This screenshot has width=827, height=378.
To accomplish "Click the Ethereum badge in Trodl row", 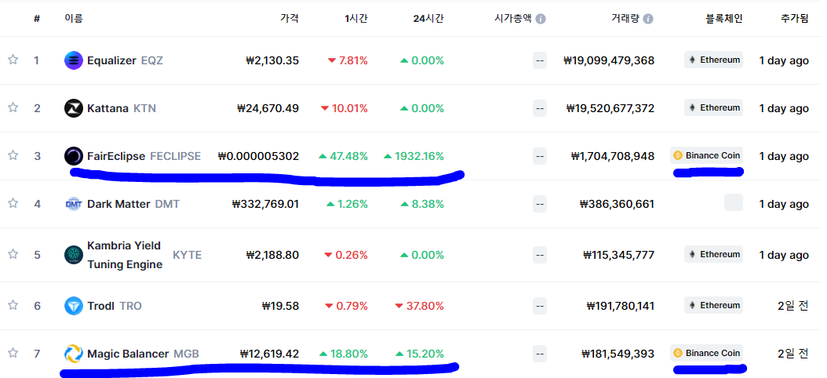I will pyautogui.click(x=713, y=305).
